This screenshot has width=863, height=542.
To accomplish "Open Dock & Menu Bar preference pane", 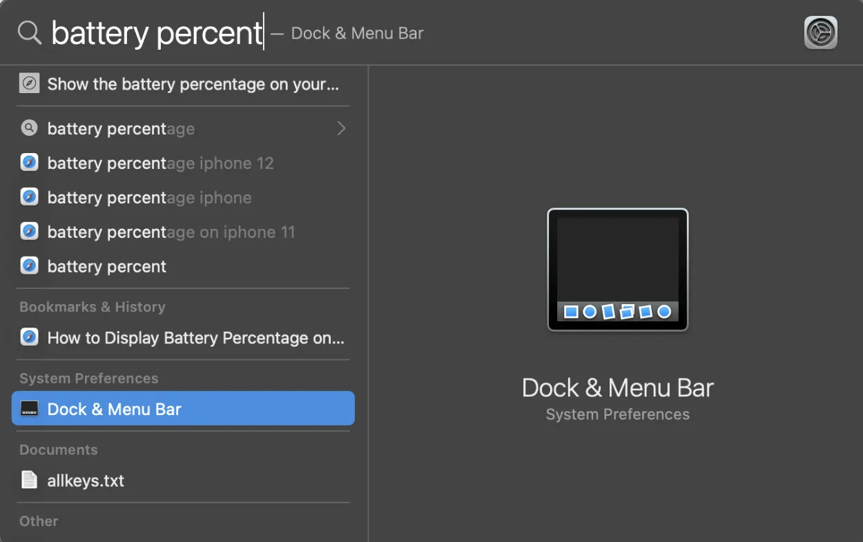I will (114, 408).
